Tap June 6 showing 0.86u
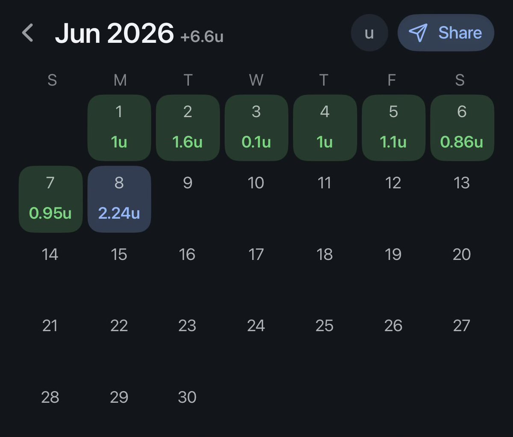 [x=462, y=128]
